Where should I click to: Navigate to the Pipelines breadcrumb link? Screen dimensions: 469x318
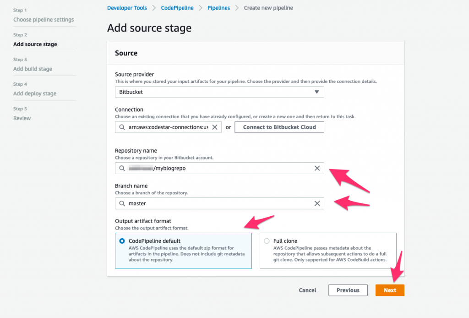[x=218, y=8]
